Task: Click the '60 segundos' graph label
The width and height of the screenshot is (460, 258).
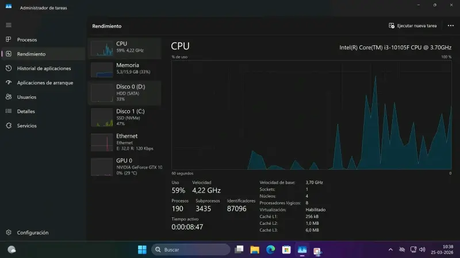Action: click(x=182, y=174)
